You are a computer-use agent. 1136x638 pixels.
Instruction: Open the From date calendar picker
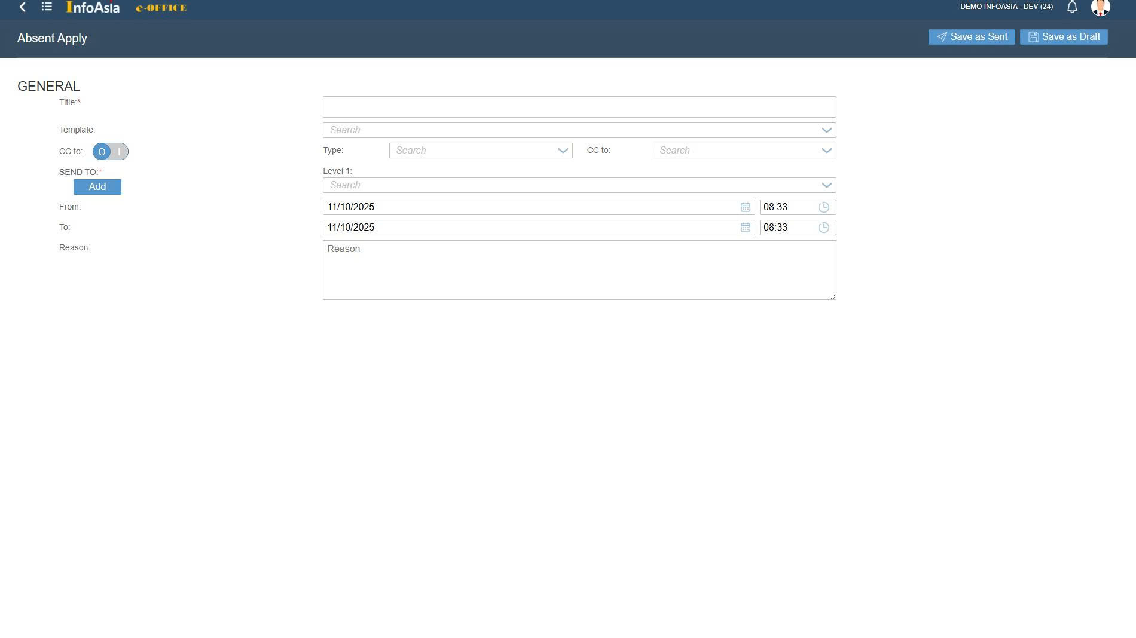[x=745, y=207]
